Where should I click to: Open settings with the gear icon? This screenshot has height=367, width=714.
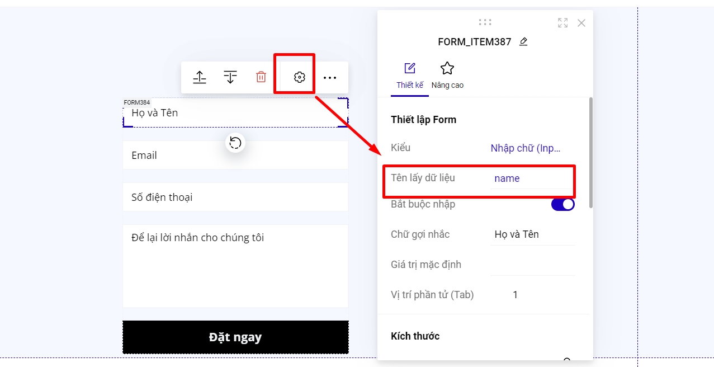[x=300, y=77]
